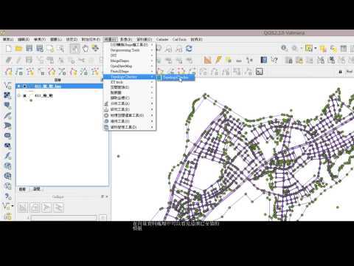Click the text input field in lower-left panel
This screenshot has height=266, width=354.
(x=63, y=218)
